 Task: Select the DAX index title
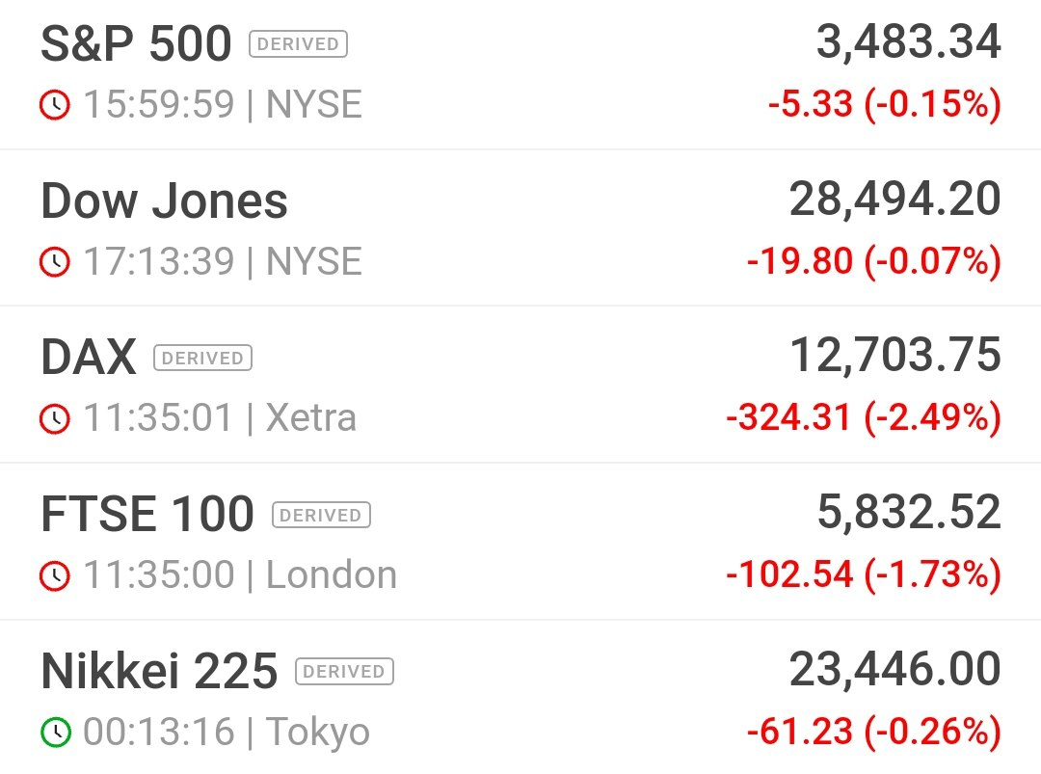point(89,358)
